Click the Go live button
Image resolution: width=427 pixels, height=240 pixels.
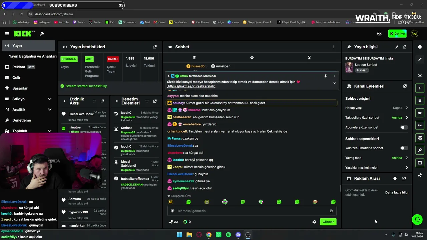(x=397, y=34)
